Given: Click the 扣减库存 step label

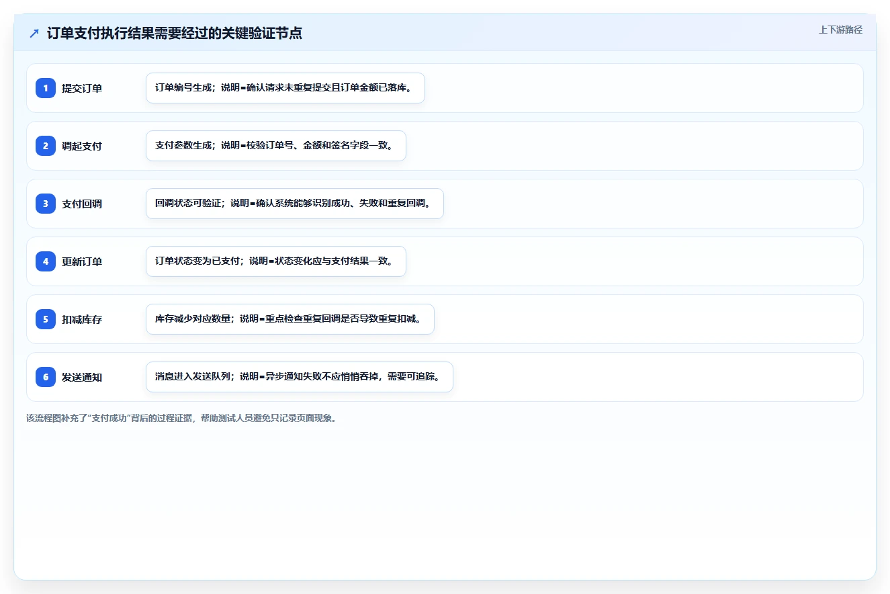Looking at the screenshot, I should [82, 319].
